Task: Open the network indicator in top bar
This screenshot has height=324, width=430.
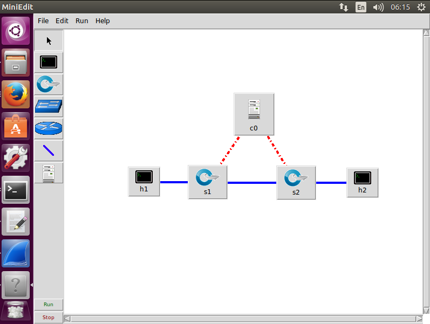Action: click(x=344, y=7)
